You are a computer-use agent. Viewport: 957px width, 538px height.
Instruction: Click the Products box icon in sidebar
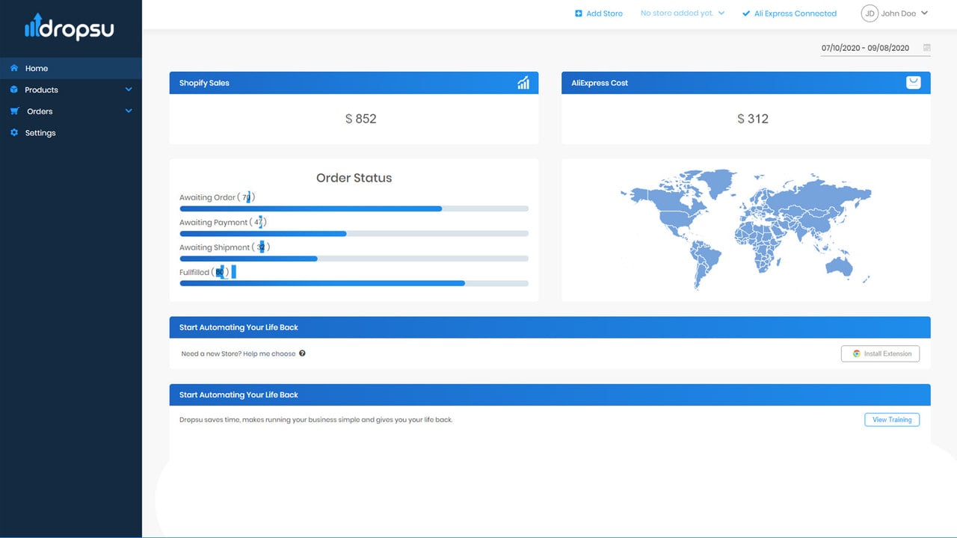14,90
